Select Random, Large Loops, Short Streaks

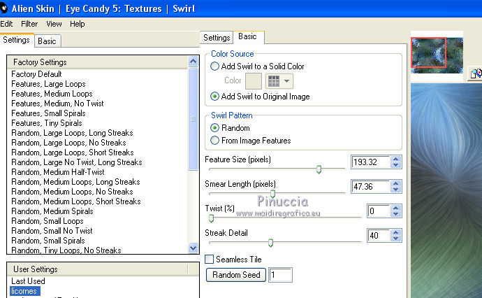tap(72, 152)
